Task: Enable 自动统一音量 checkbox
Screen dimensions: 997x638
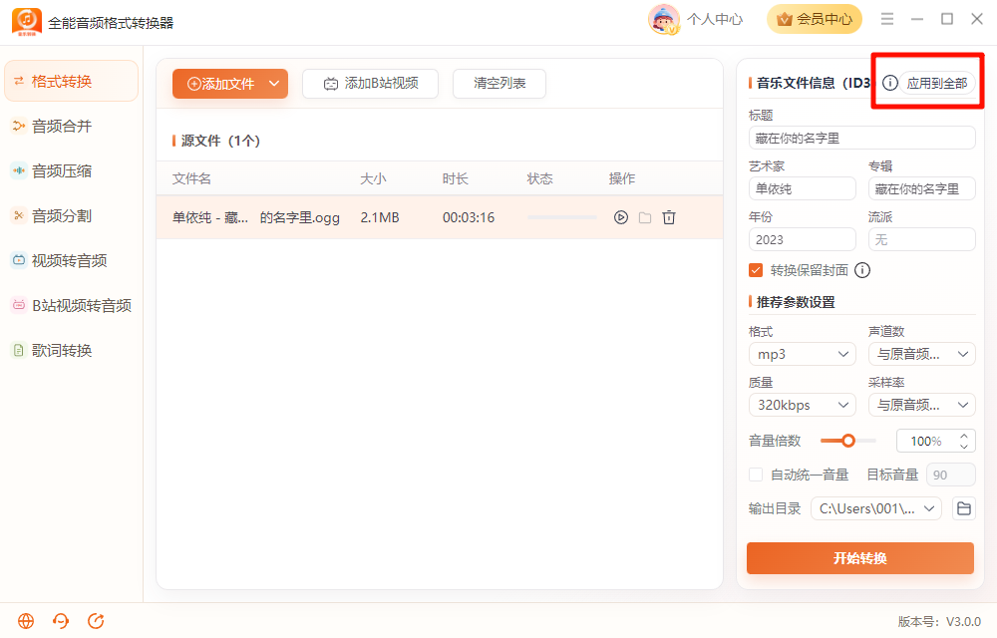Action: point(756,475)
